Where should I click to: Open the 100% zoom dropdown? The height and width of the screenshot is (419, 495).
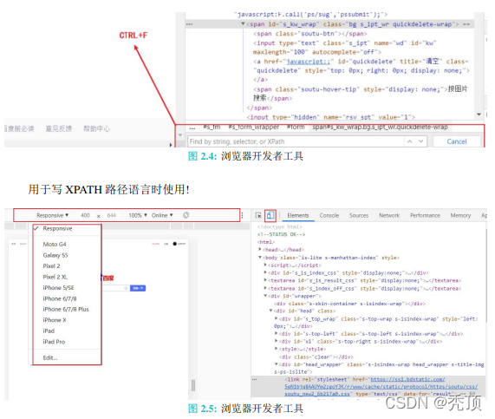click(138, 215)
